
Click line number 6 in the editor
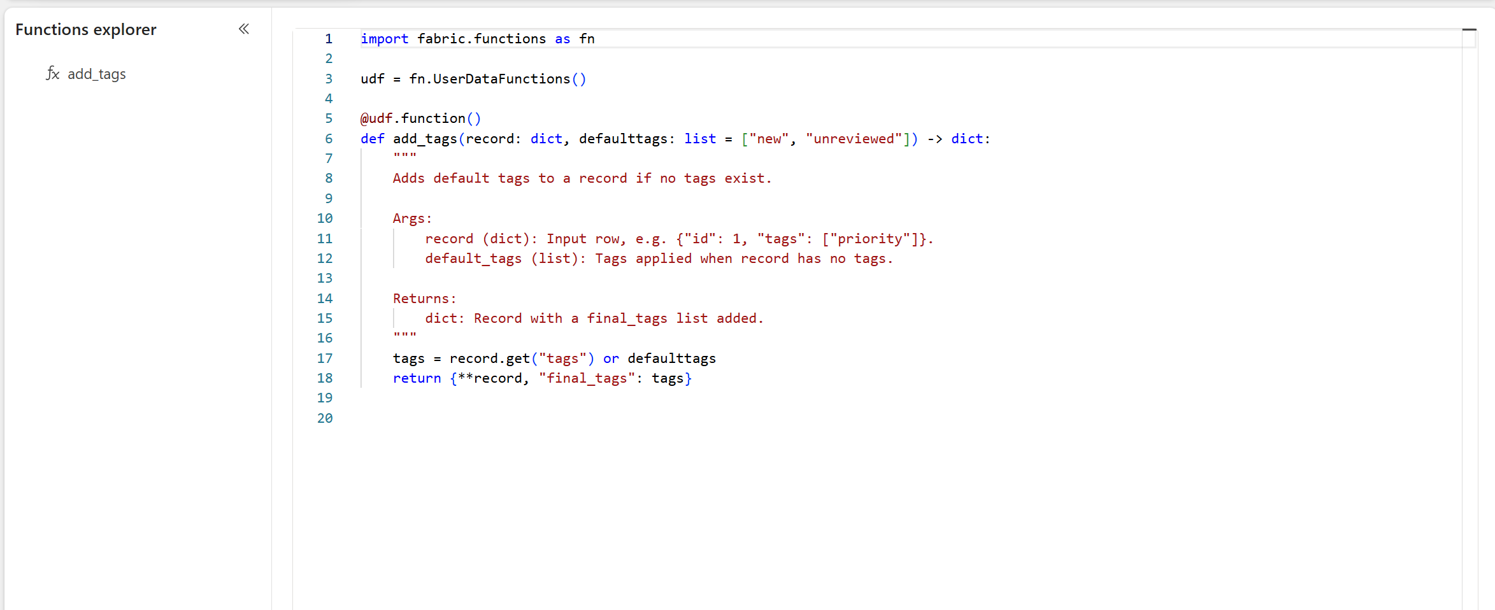click(x=328, y=138)
